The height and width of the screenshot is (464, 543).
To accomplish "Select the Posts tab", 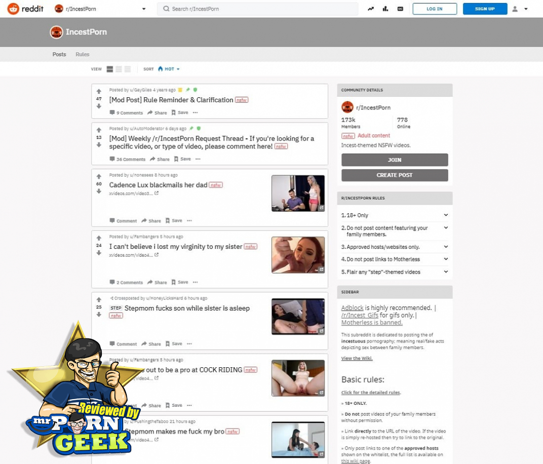I will click(x=59, y=54).
